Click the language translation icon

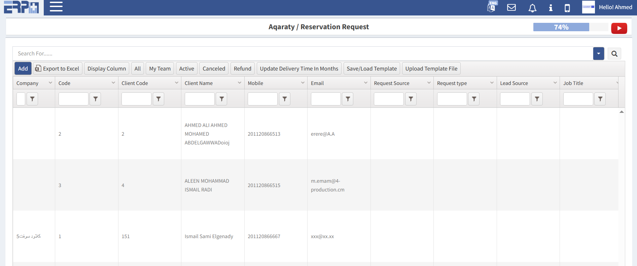click(491, 7)
